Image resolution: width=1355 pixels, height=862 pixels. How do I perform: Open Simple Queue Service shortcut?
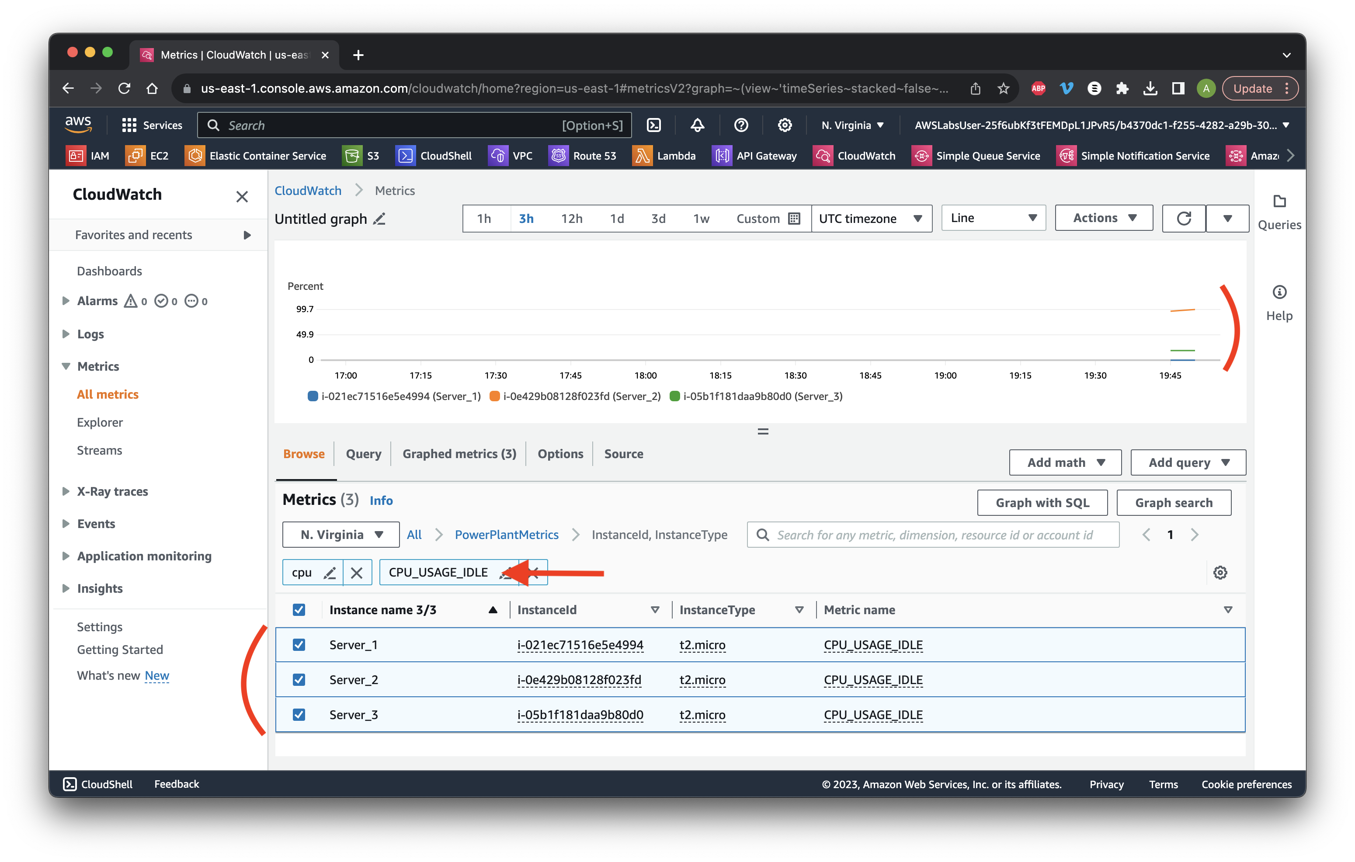click(x=976, y=156)
